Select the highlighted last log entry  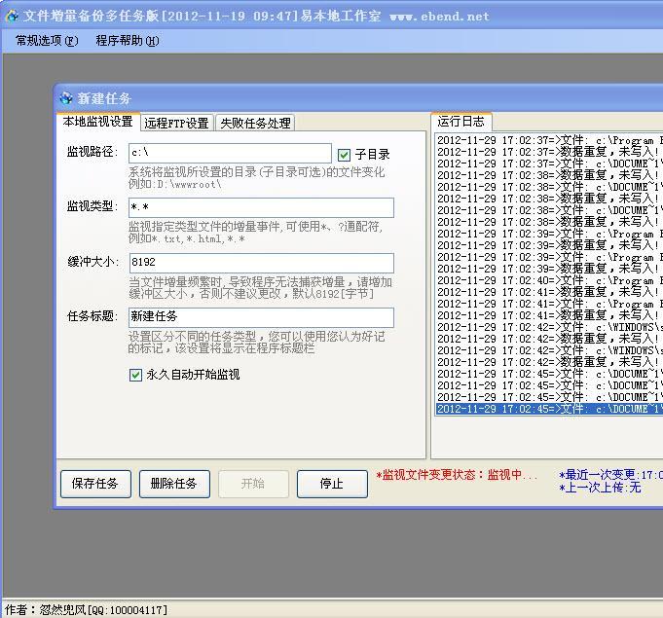[x=548, y=409]
